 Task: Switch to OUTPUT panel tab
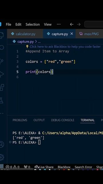tap(39, 120)
